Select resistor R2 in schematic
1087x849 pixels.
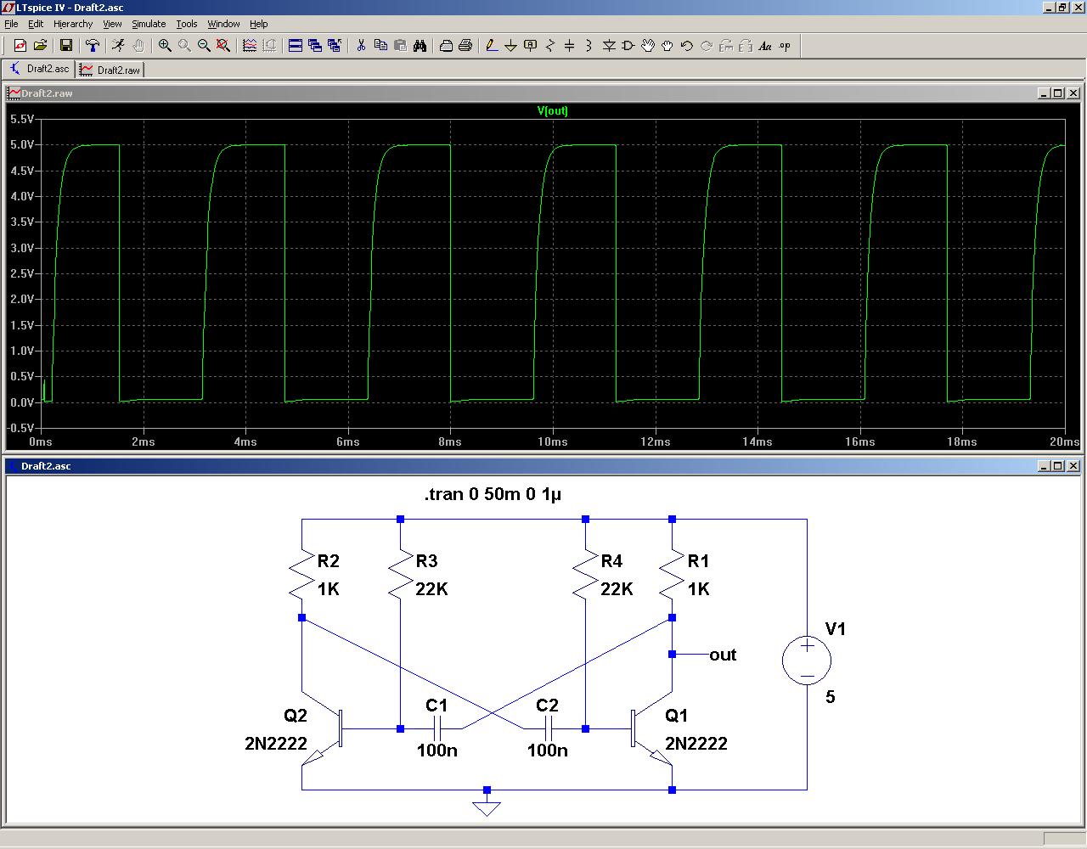click(x=302, y=575)
